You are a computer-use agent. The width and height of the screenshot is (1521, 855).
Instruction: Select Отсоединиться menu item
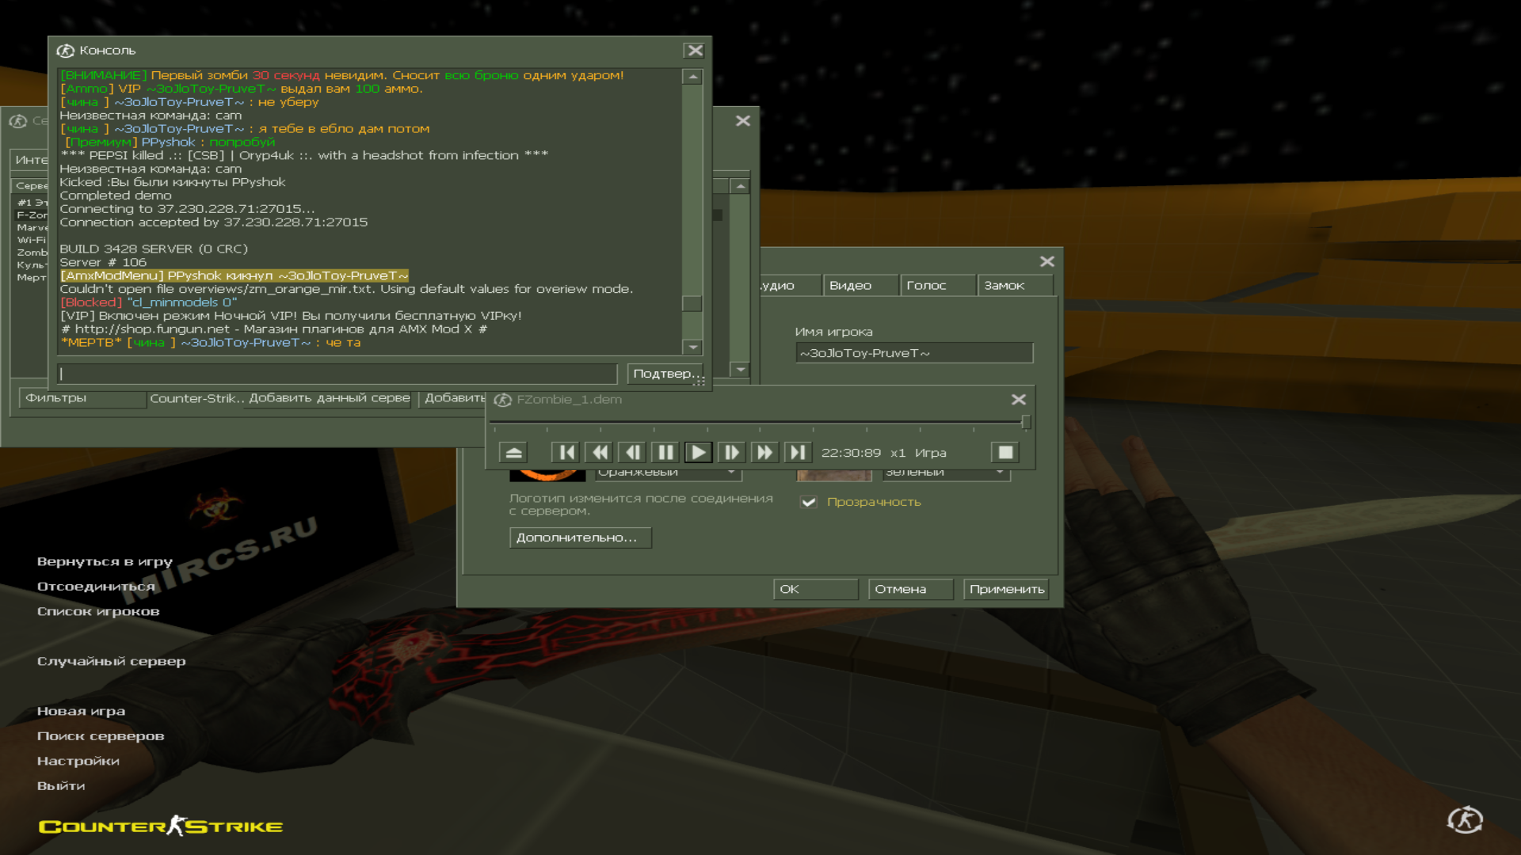(96, 587)
